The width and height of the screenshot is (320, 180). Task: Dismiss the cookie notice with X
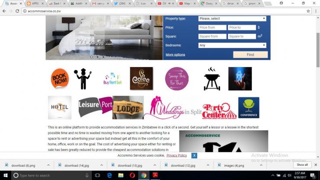click(194, 155)
